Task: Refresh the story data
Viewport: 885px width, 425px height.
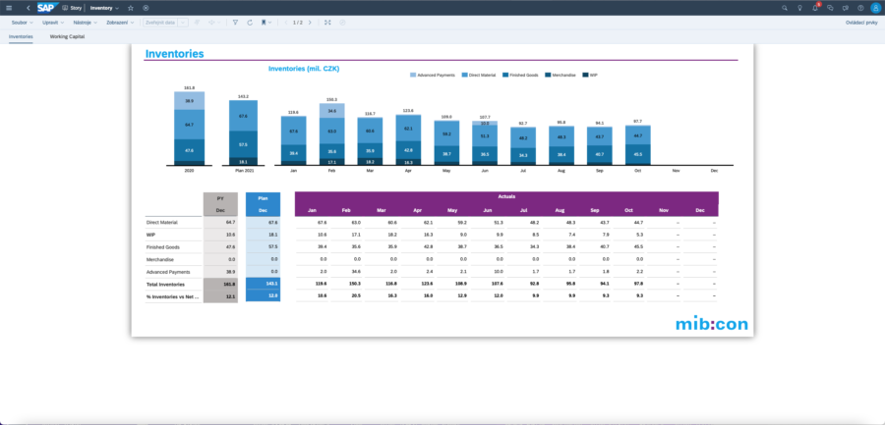Action: click(250, 22)
